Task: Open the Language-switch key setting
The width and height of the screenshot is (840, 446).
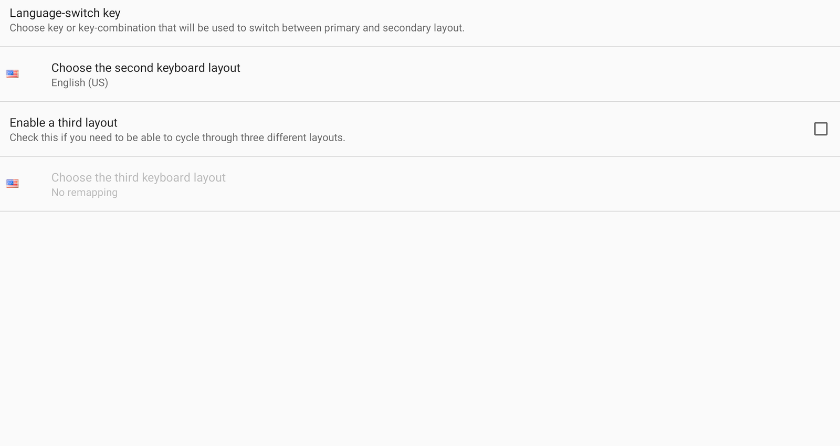Action: click(65, 13)
